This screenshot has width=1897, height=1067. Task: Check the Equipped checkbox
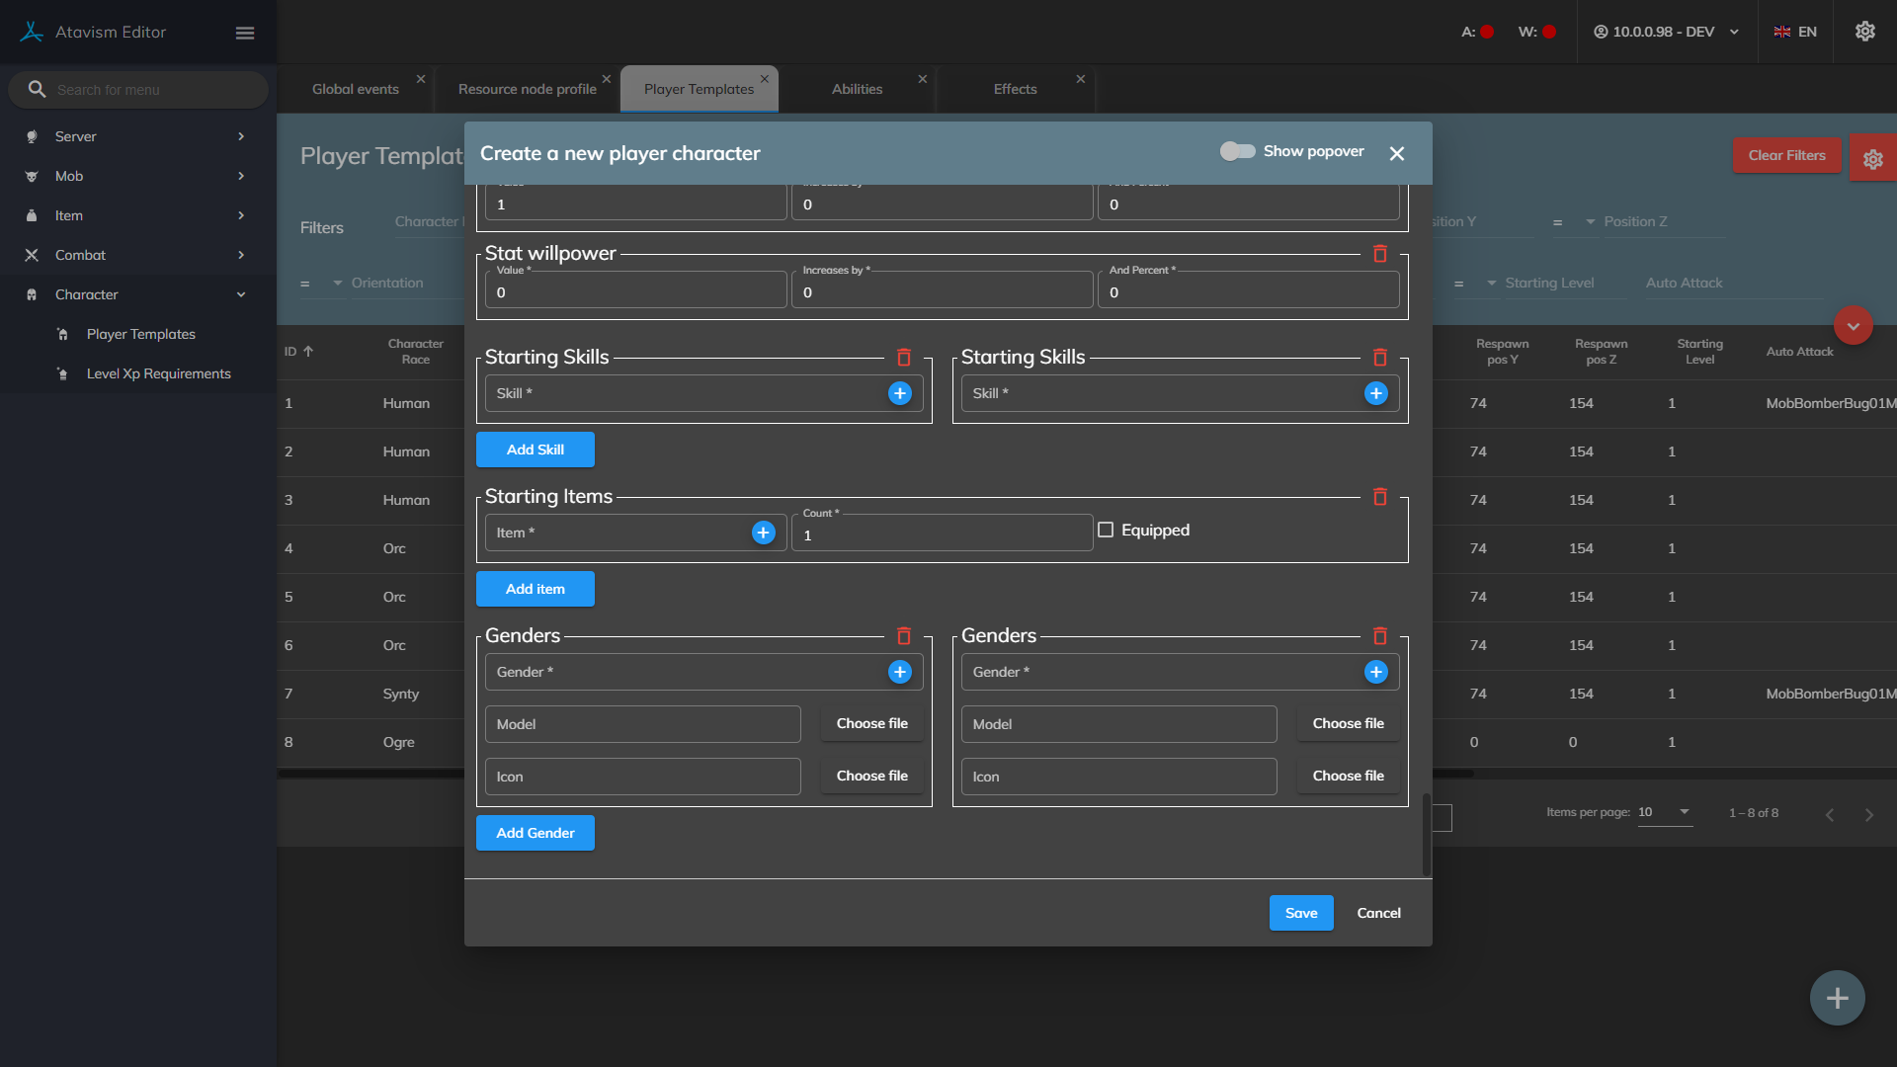pyautogui.click(x=1106, y=531)
